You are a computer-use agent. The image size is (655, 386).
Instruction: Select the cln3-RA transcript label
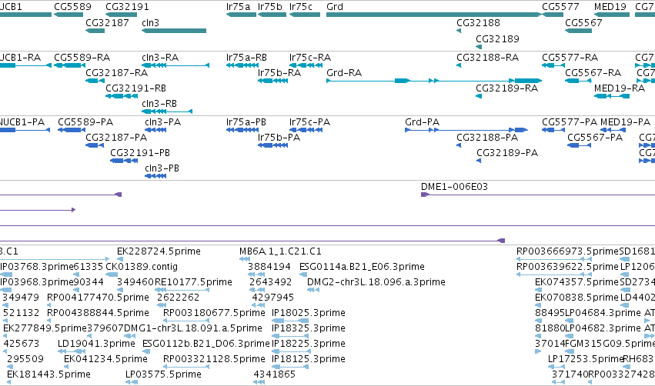(x=160, y=57)
